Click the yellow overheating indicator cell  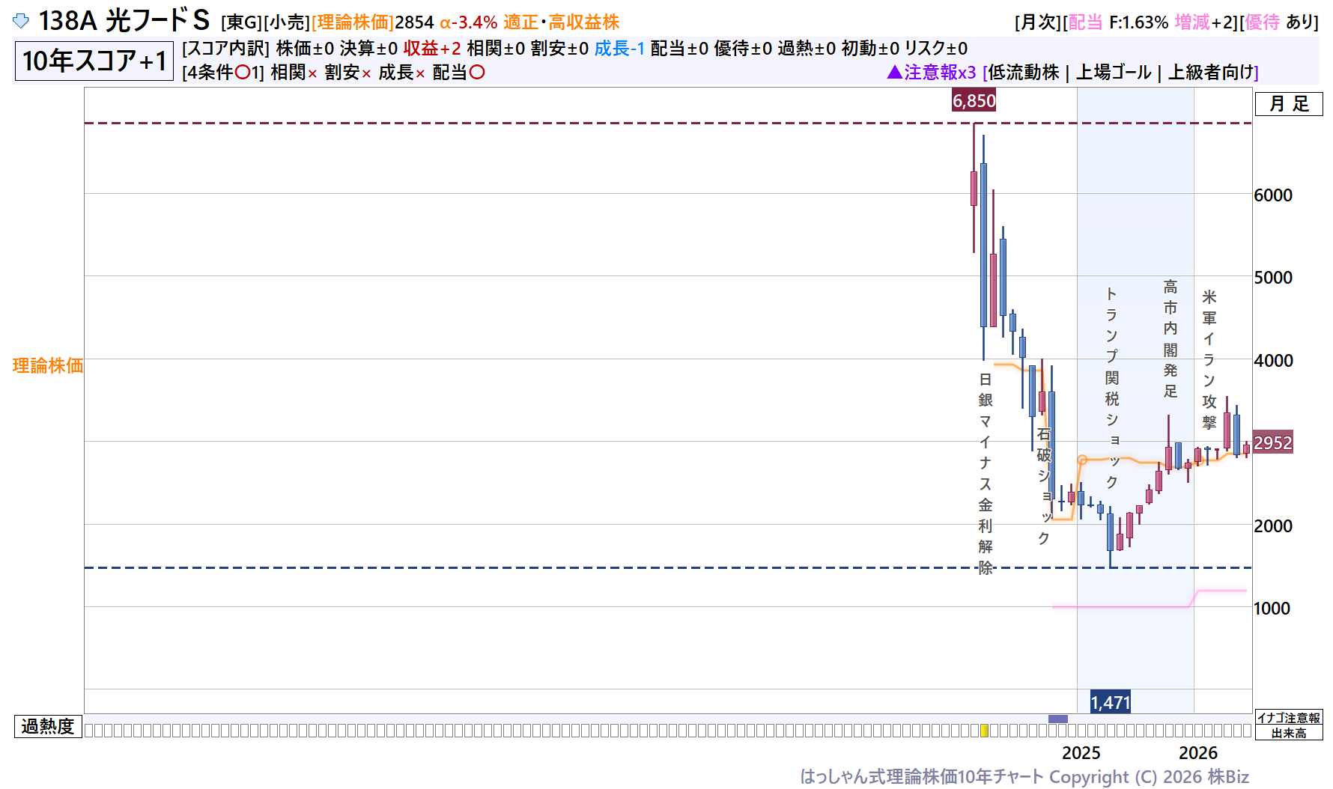click(984, 730)
